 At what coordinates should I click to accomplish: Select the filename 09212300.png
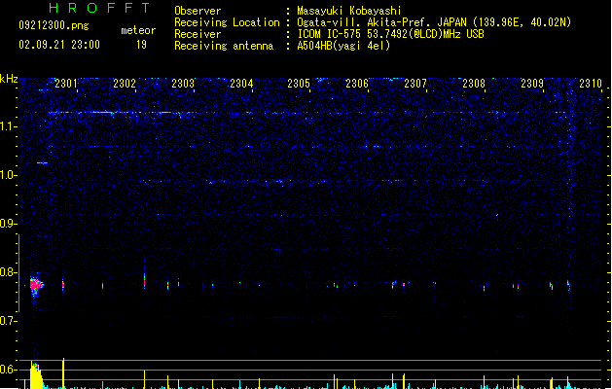pos(54,25)
